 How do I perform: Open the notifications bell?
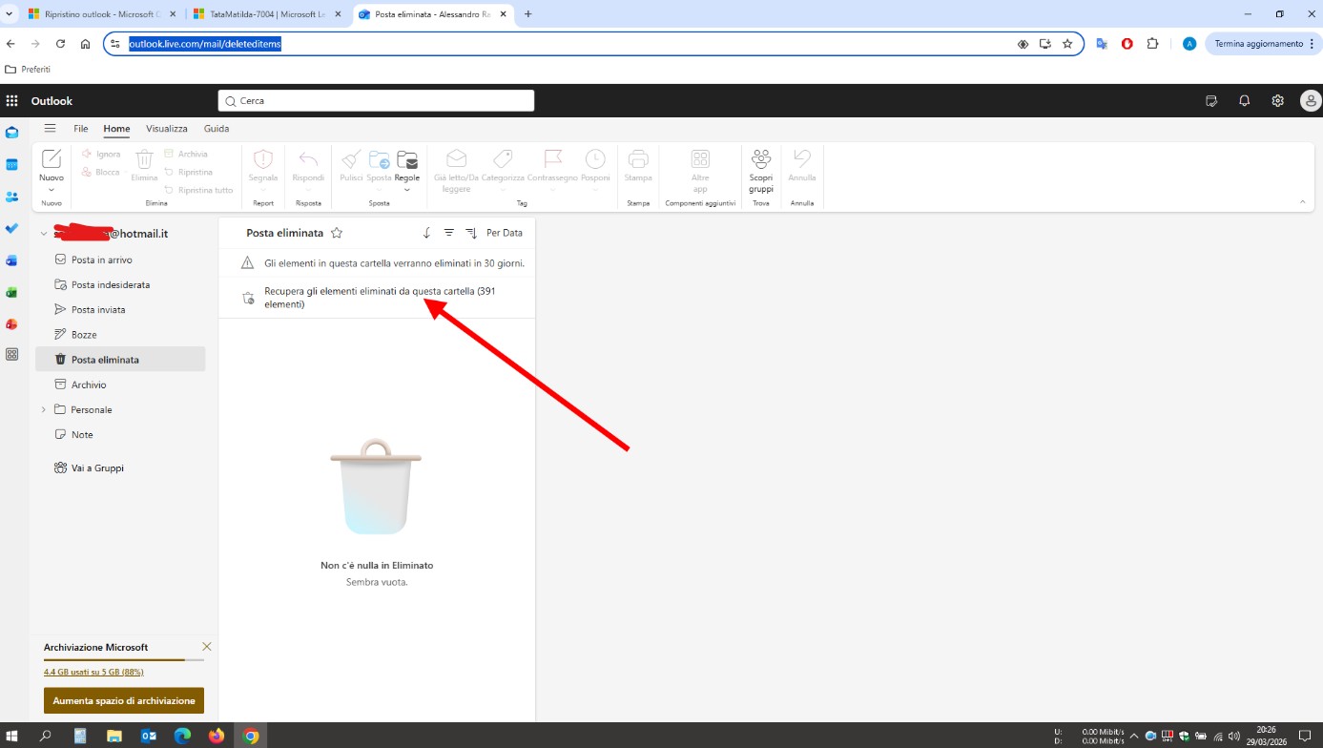[1245, 101]
